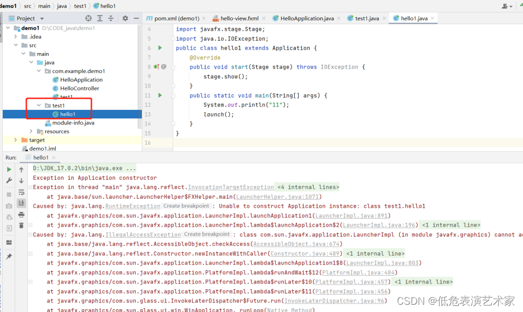
Task: Rerun hello1 with green play button
Action: [9, 170]
